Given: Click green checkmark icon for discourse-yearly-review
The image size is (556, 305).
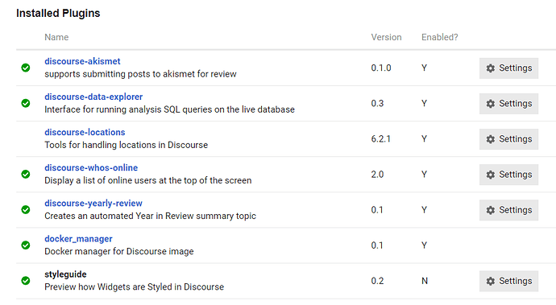Looking at the screenshot, I should (26, 209).
